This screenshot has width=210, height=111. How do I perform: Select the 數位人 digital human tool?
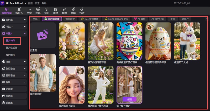pos(19,11)
